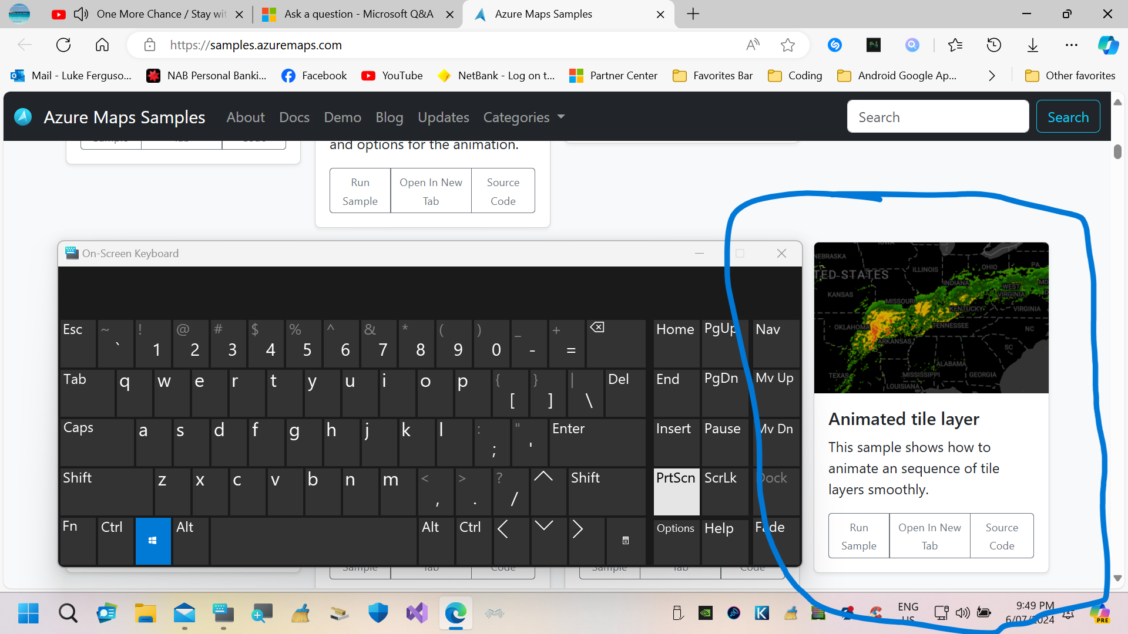Open Android Google Ap... favorites folder

pyautogui.click(x=897, y=76)
